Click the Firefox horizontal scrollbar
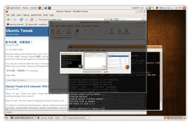191x125 pixels. (x=37, y=109)
